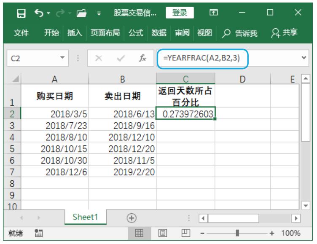
Task: Switch to the 开始 tab
Action: point(51,33)
